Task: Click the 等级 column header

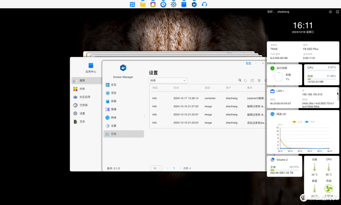Action: [x=155, y=88]
